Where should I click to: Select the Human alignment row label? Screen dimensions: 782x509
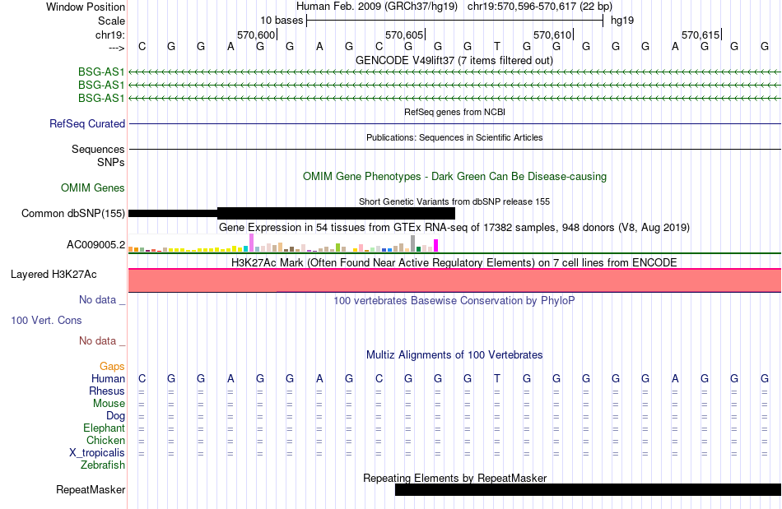(108, 378)
